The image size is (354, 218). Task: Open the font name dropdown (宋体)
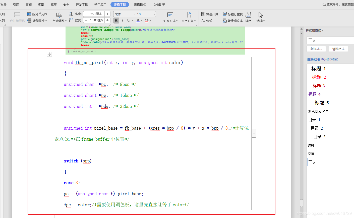coord(135,14)
